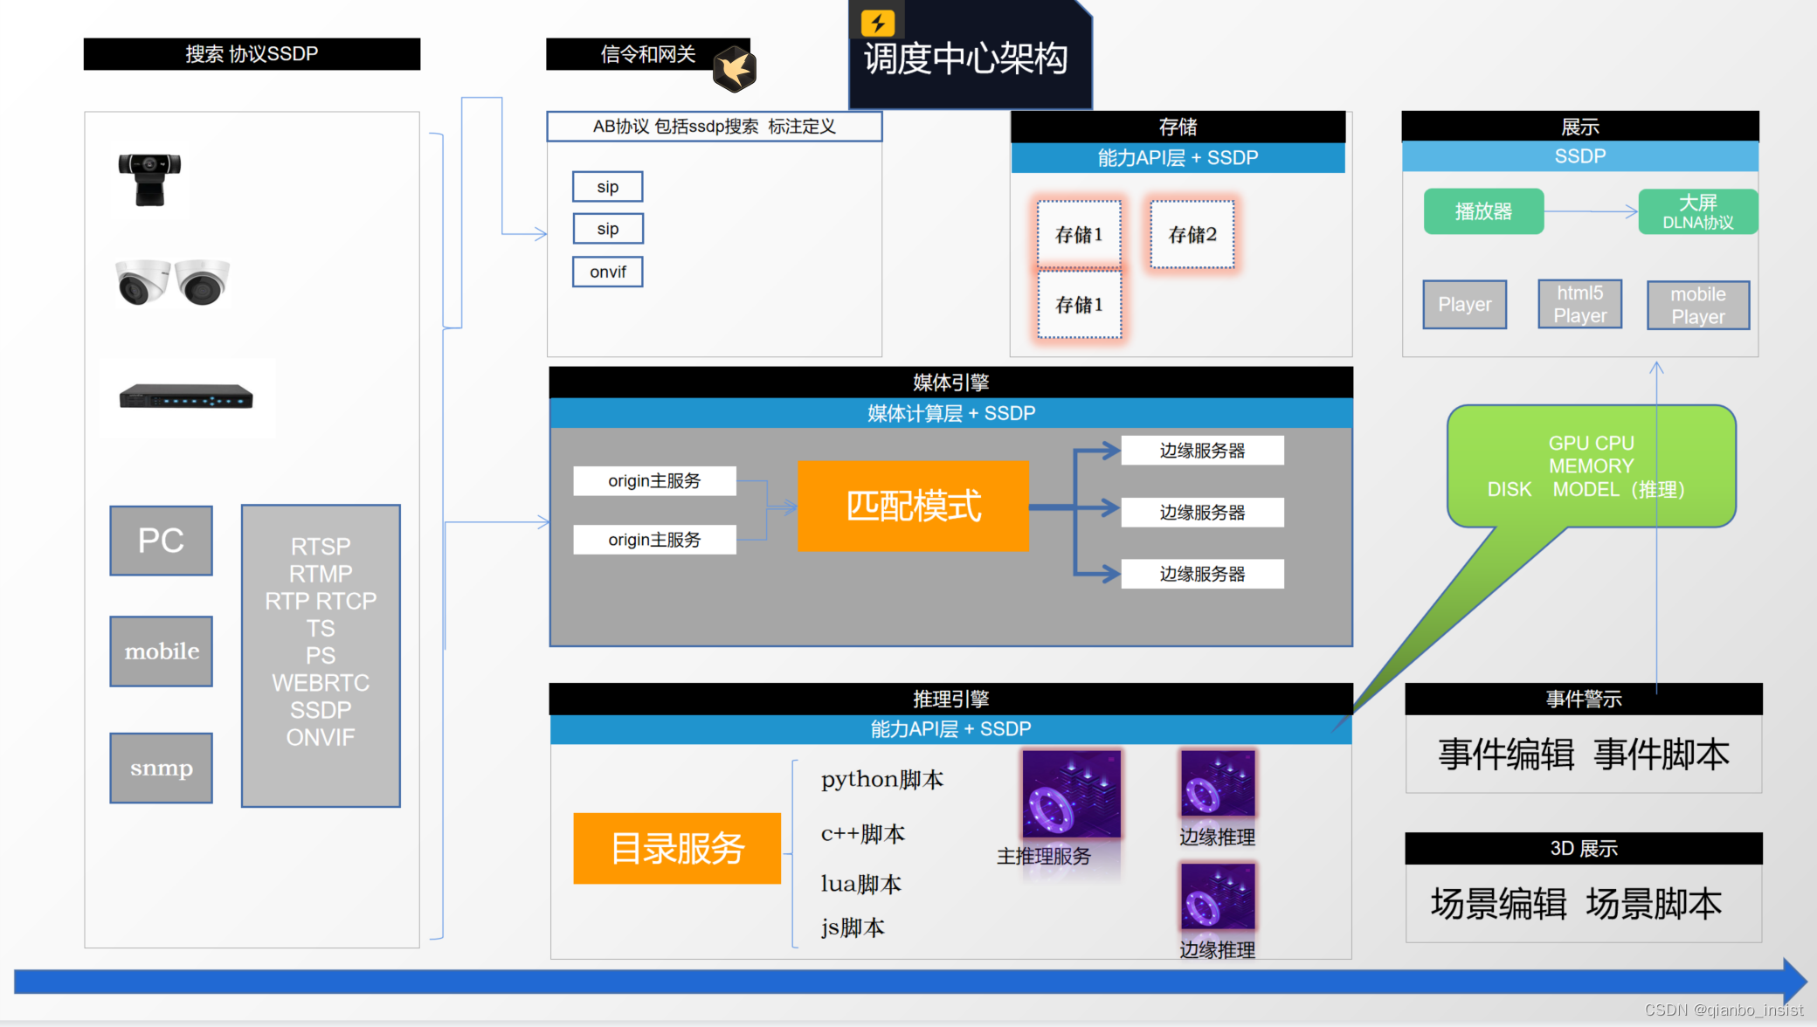
Task: Click the NVR recorder device image
Action: (x=186, y=397)
